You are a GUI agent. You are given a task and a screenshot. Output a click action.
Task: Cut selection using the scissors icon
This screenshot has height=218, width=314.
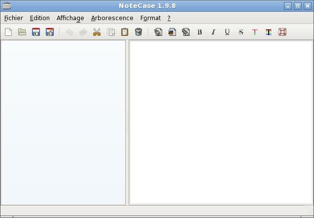pyautogui.click(x=97, y=32)
